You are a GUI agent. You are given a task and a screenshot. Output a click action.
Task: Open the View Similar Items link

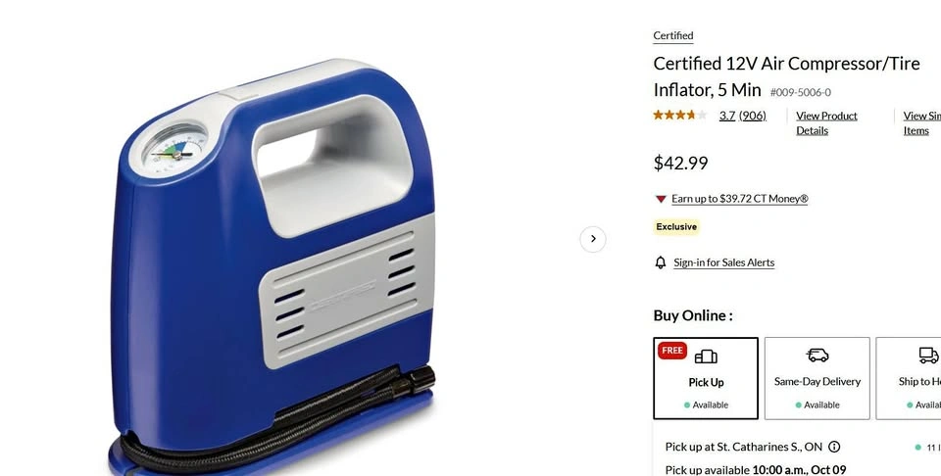point(921,122)
